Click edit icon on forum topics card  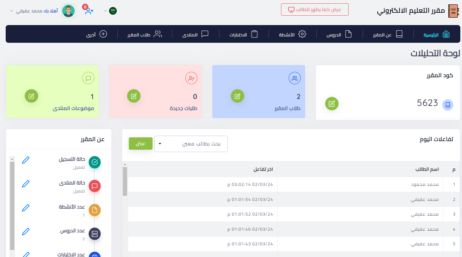click(x=31, y=96)
